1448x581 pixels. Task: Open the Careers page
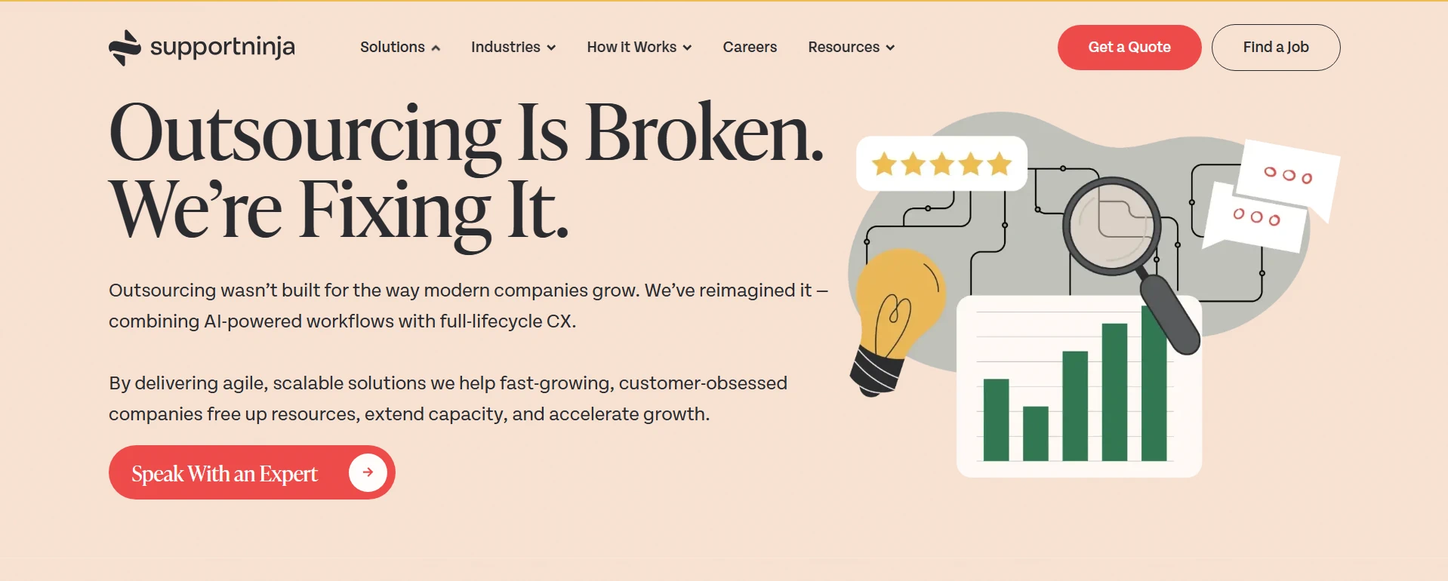pyautogui.click(x=750, y=47)
